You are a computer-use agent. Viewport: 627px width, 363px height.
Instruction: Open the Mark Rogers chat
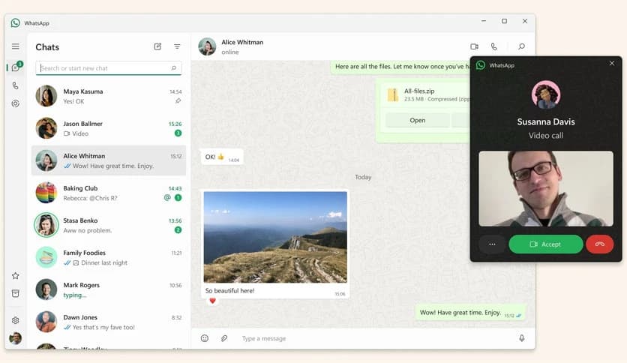tap(109, 289)
